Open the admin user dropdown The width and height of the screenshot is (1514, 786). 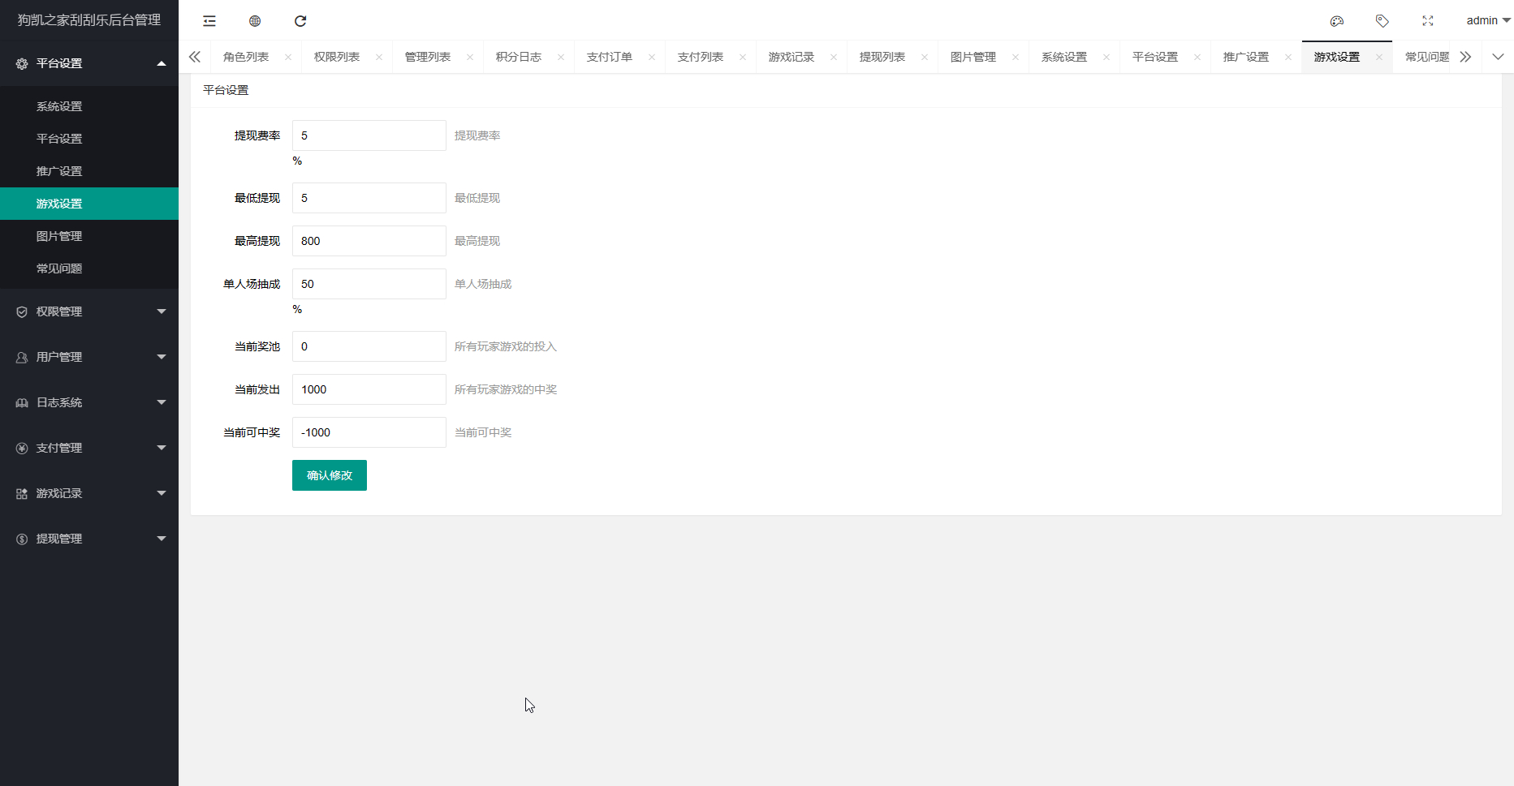point(1488,20)
